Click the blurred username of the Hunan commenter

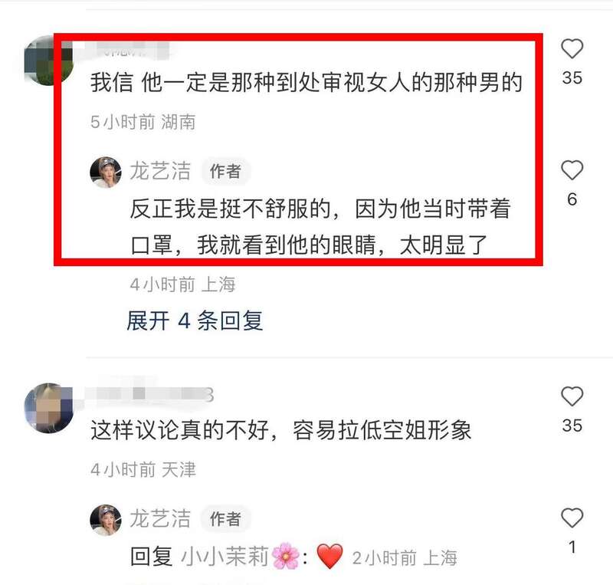(127, 51)
